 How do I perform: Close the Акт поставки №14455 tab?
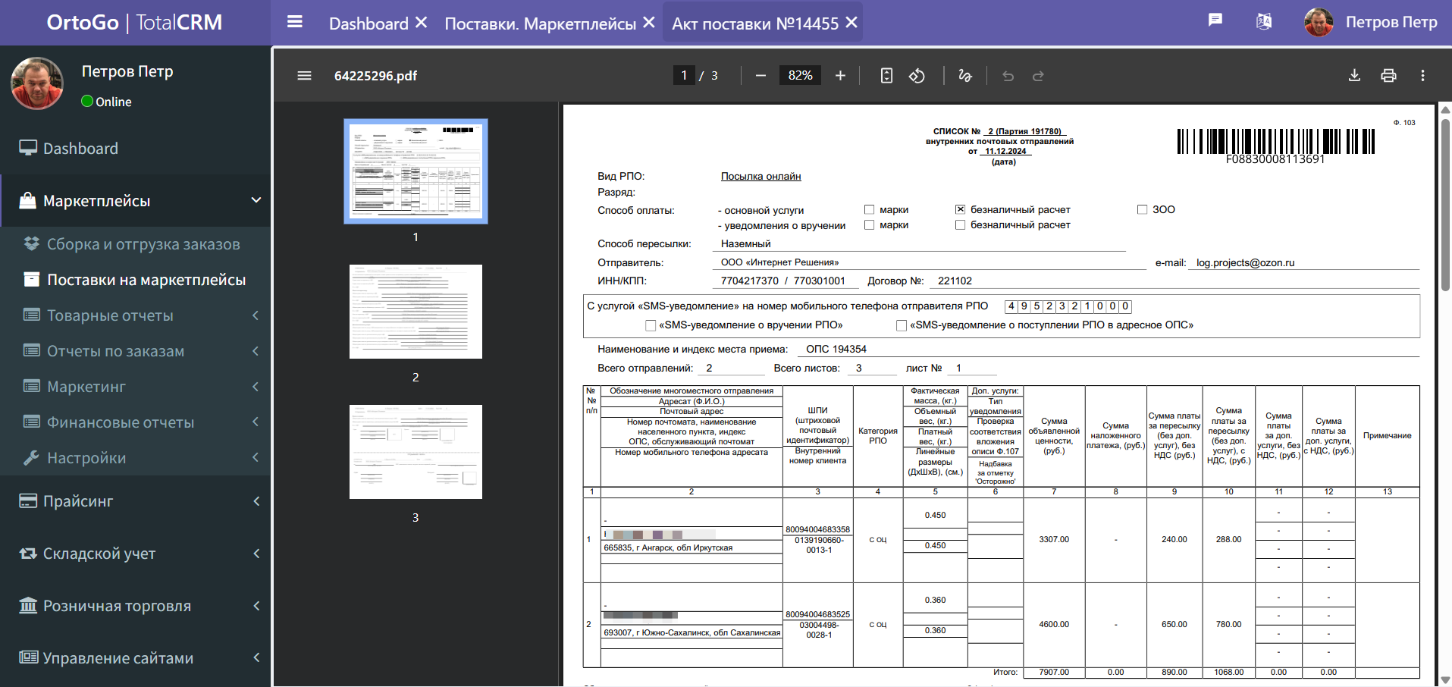pos(851,23)
